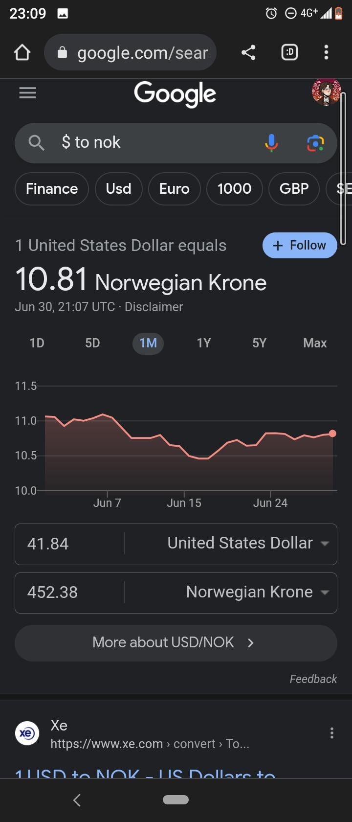Switch chart range to 5Y
This screenshot has height=822, width=352.
(x=259, y=343)
